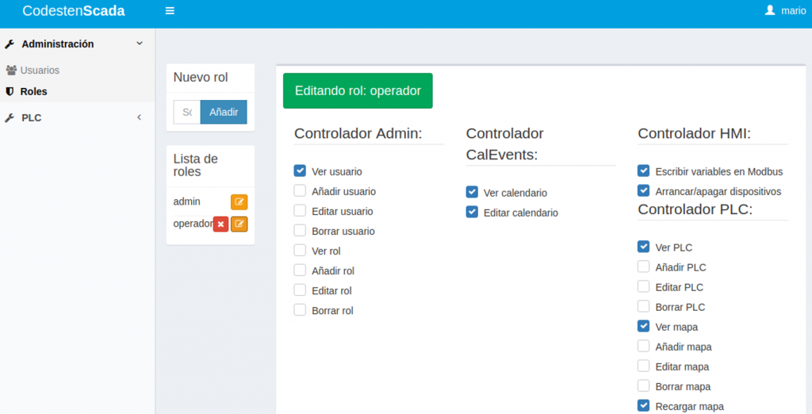The image size is (812, 414).
Task: Click the orange edit icon for operador role
Action: click(x=239, y=224)
